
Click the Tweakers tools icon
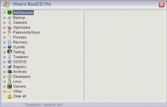point(10,57)
